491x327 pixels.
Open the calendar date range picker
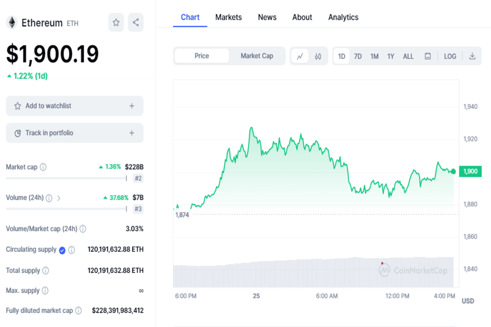point(428,56)
